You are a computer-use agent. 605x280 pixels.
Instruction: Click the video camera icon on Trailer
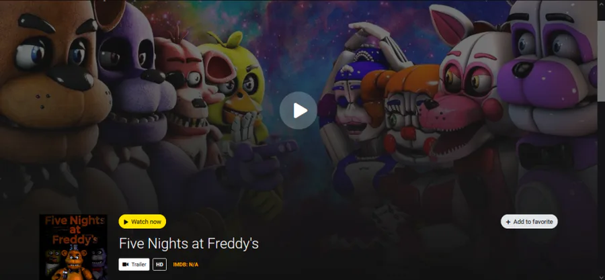pyautogui.click(x=126, y=265)
